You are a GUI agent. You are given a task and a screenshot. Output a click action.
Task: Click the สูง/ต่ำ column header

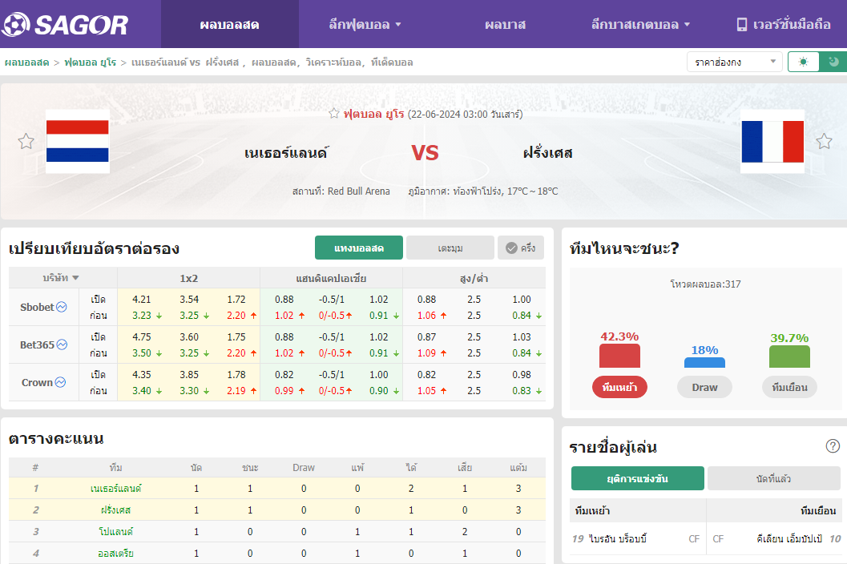[x=474, y=278]
